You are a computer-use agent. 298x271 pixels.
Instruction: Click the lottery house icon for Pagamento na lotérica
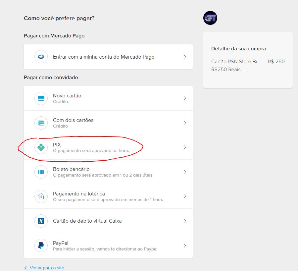pos(41,196)
